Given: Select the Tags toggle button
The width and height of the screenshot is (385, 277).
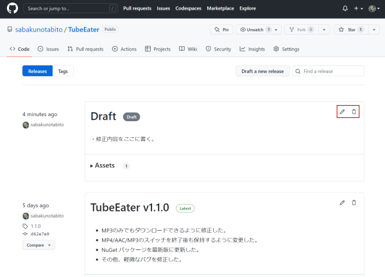Looking at the screenshot, I should coord(63,71).
